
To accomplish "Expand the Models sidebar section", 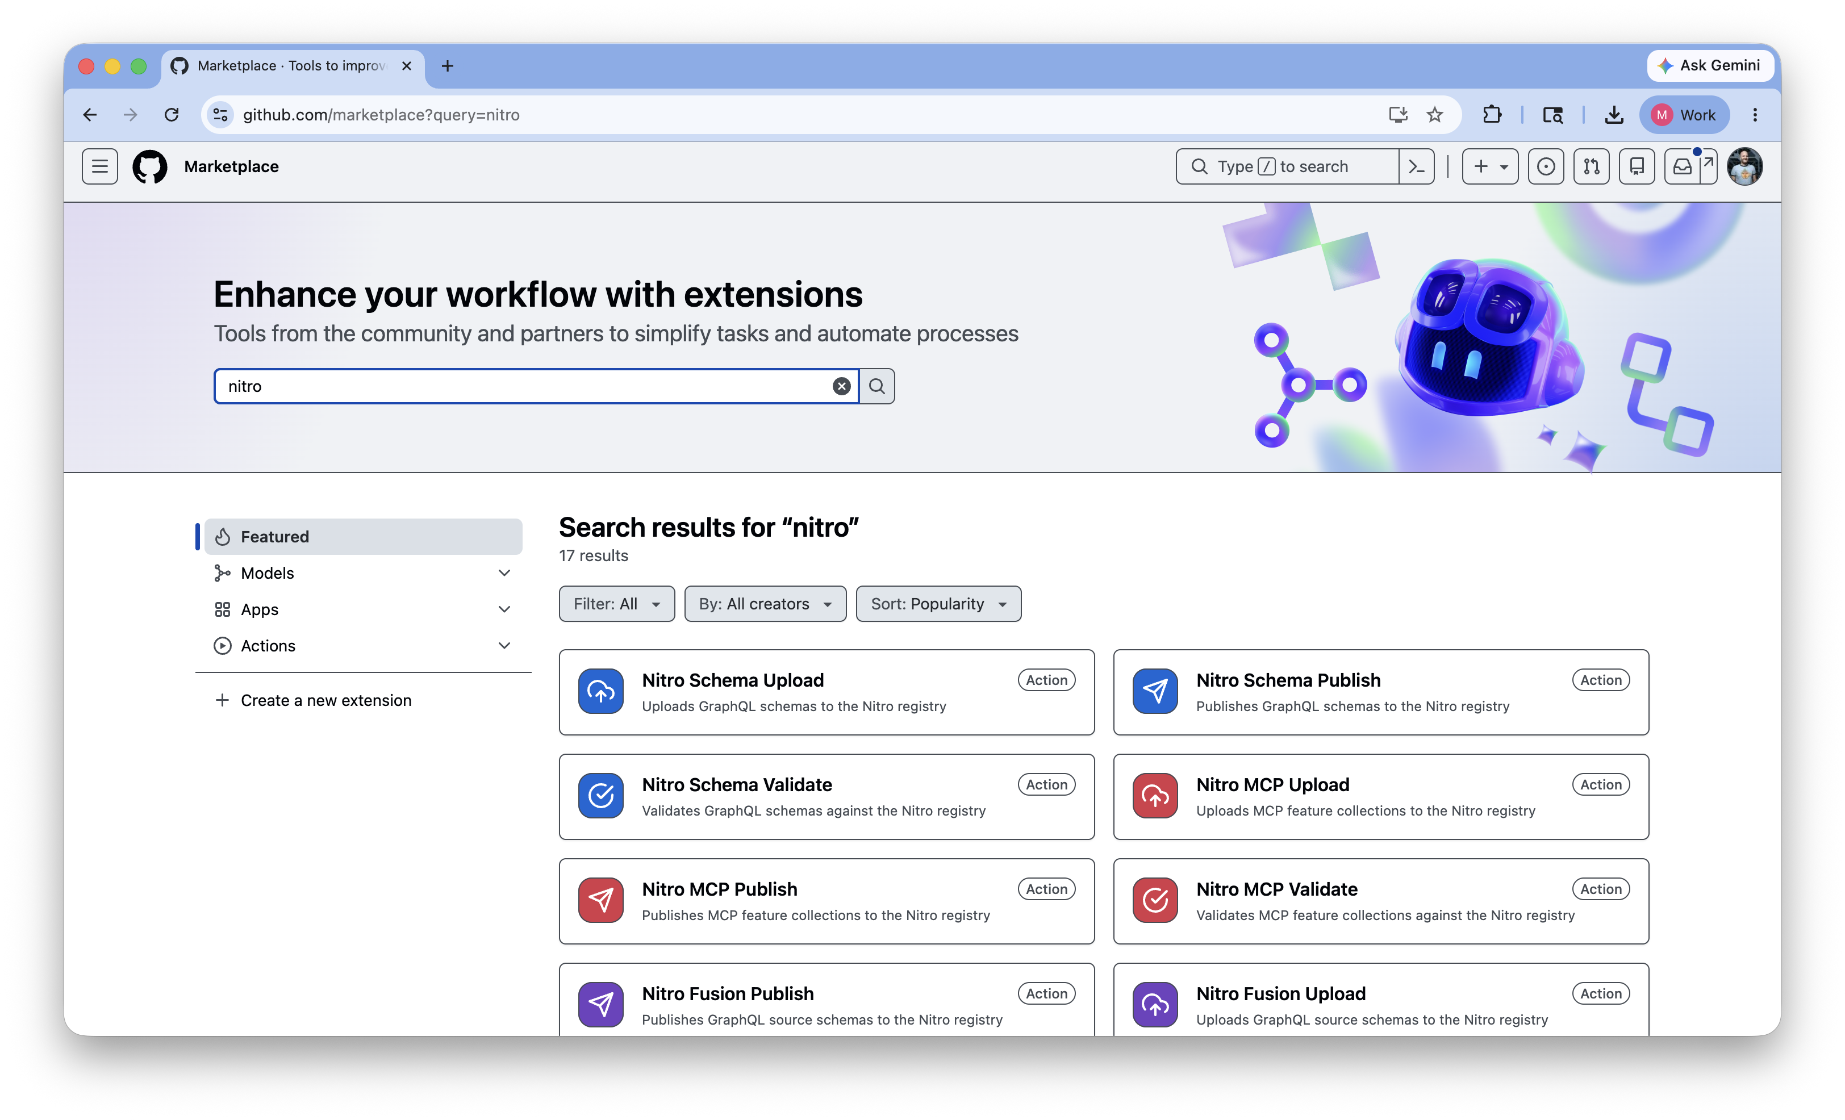I will pos(504,572).
